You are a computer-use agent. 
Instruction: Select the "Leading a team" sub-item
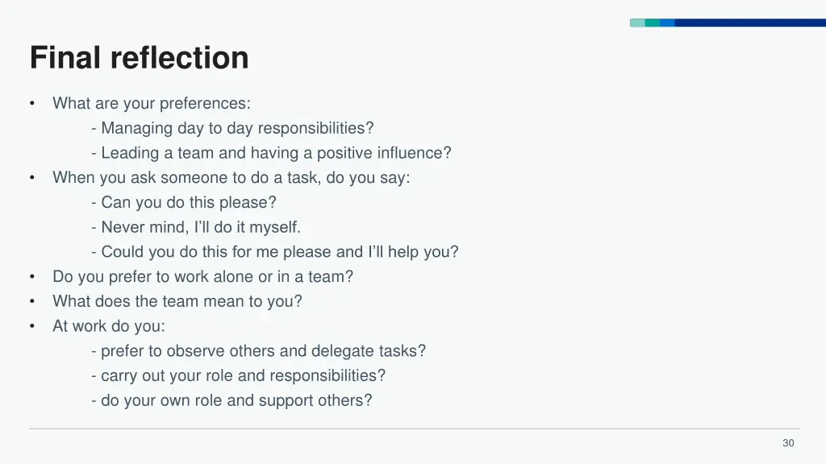click(271, 152)
